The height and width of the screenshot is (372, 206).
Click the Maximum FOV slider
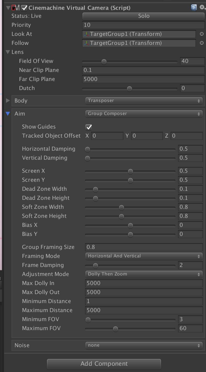(x=130, y=329)
